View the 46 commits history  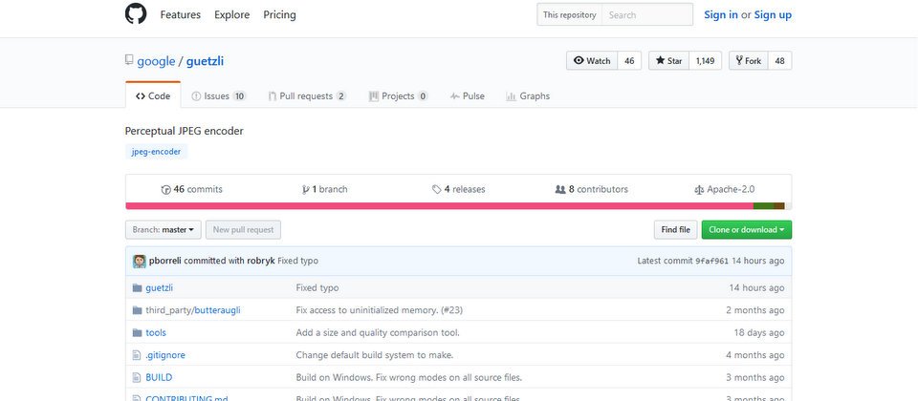click(x=192, y=189)
